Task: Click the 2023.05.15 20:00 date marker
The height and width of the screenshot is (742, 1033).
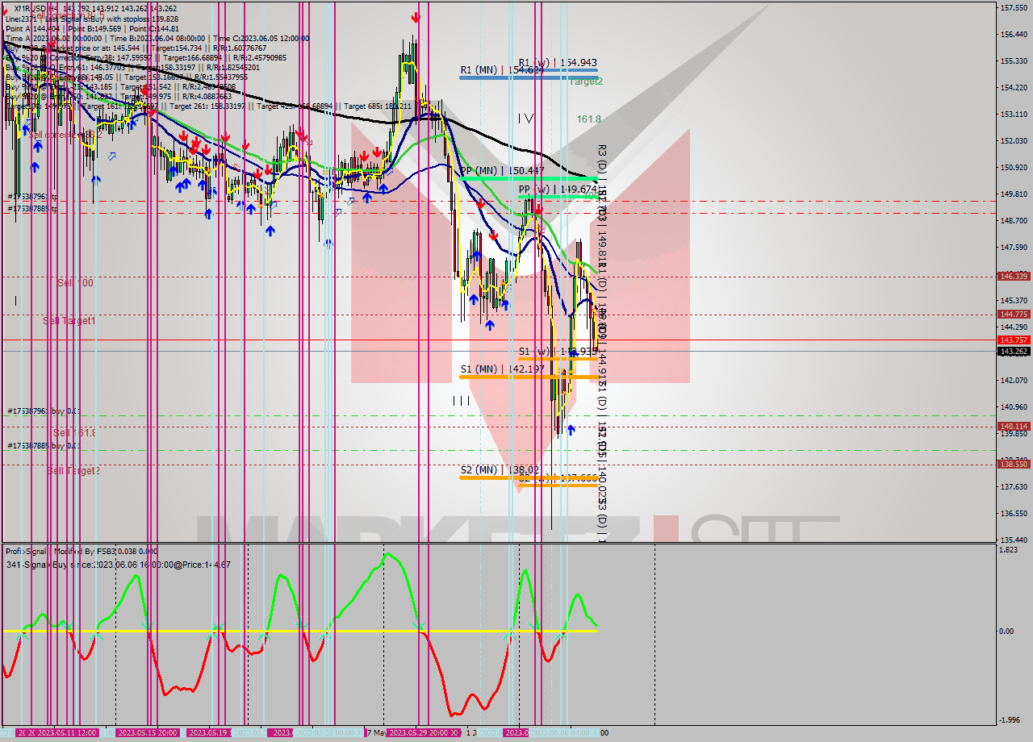Action: point(148,732)
